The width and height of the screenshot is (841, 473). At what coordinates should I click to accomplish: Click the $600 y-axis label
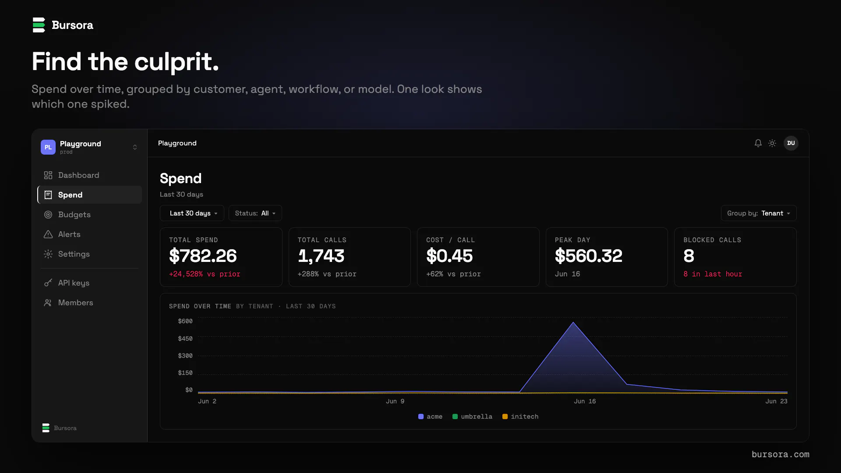185,321
